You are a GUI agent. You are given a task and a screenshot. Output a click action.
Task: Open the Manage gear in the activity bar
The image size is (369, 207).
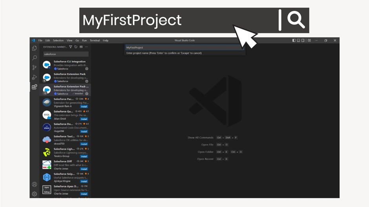pos(35,194)
